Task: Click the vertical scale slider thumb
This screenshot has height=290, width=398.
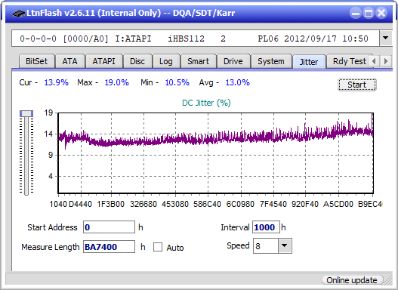Action: [26, 113]
